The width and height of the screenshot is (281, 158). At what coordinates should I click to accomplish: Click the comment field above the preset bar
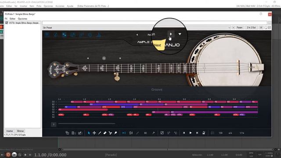pyautogui.click(x=155, y=23)
